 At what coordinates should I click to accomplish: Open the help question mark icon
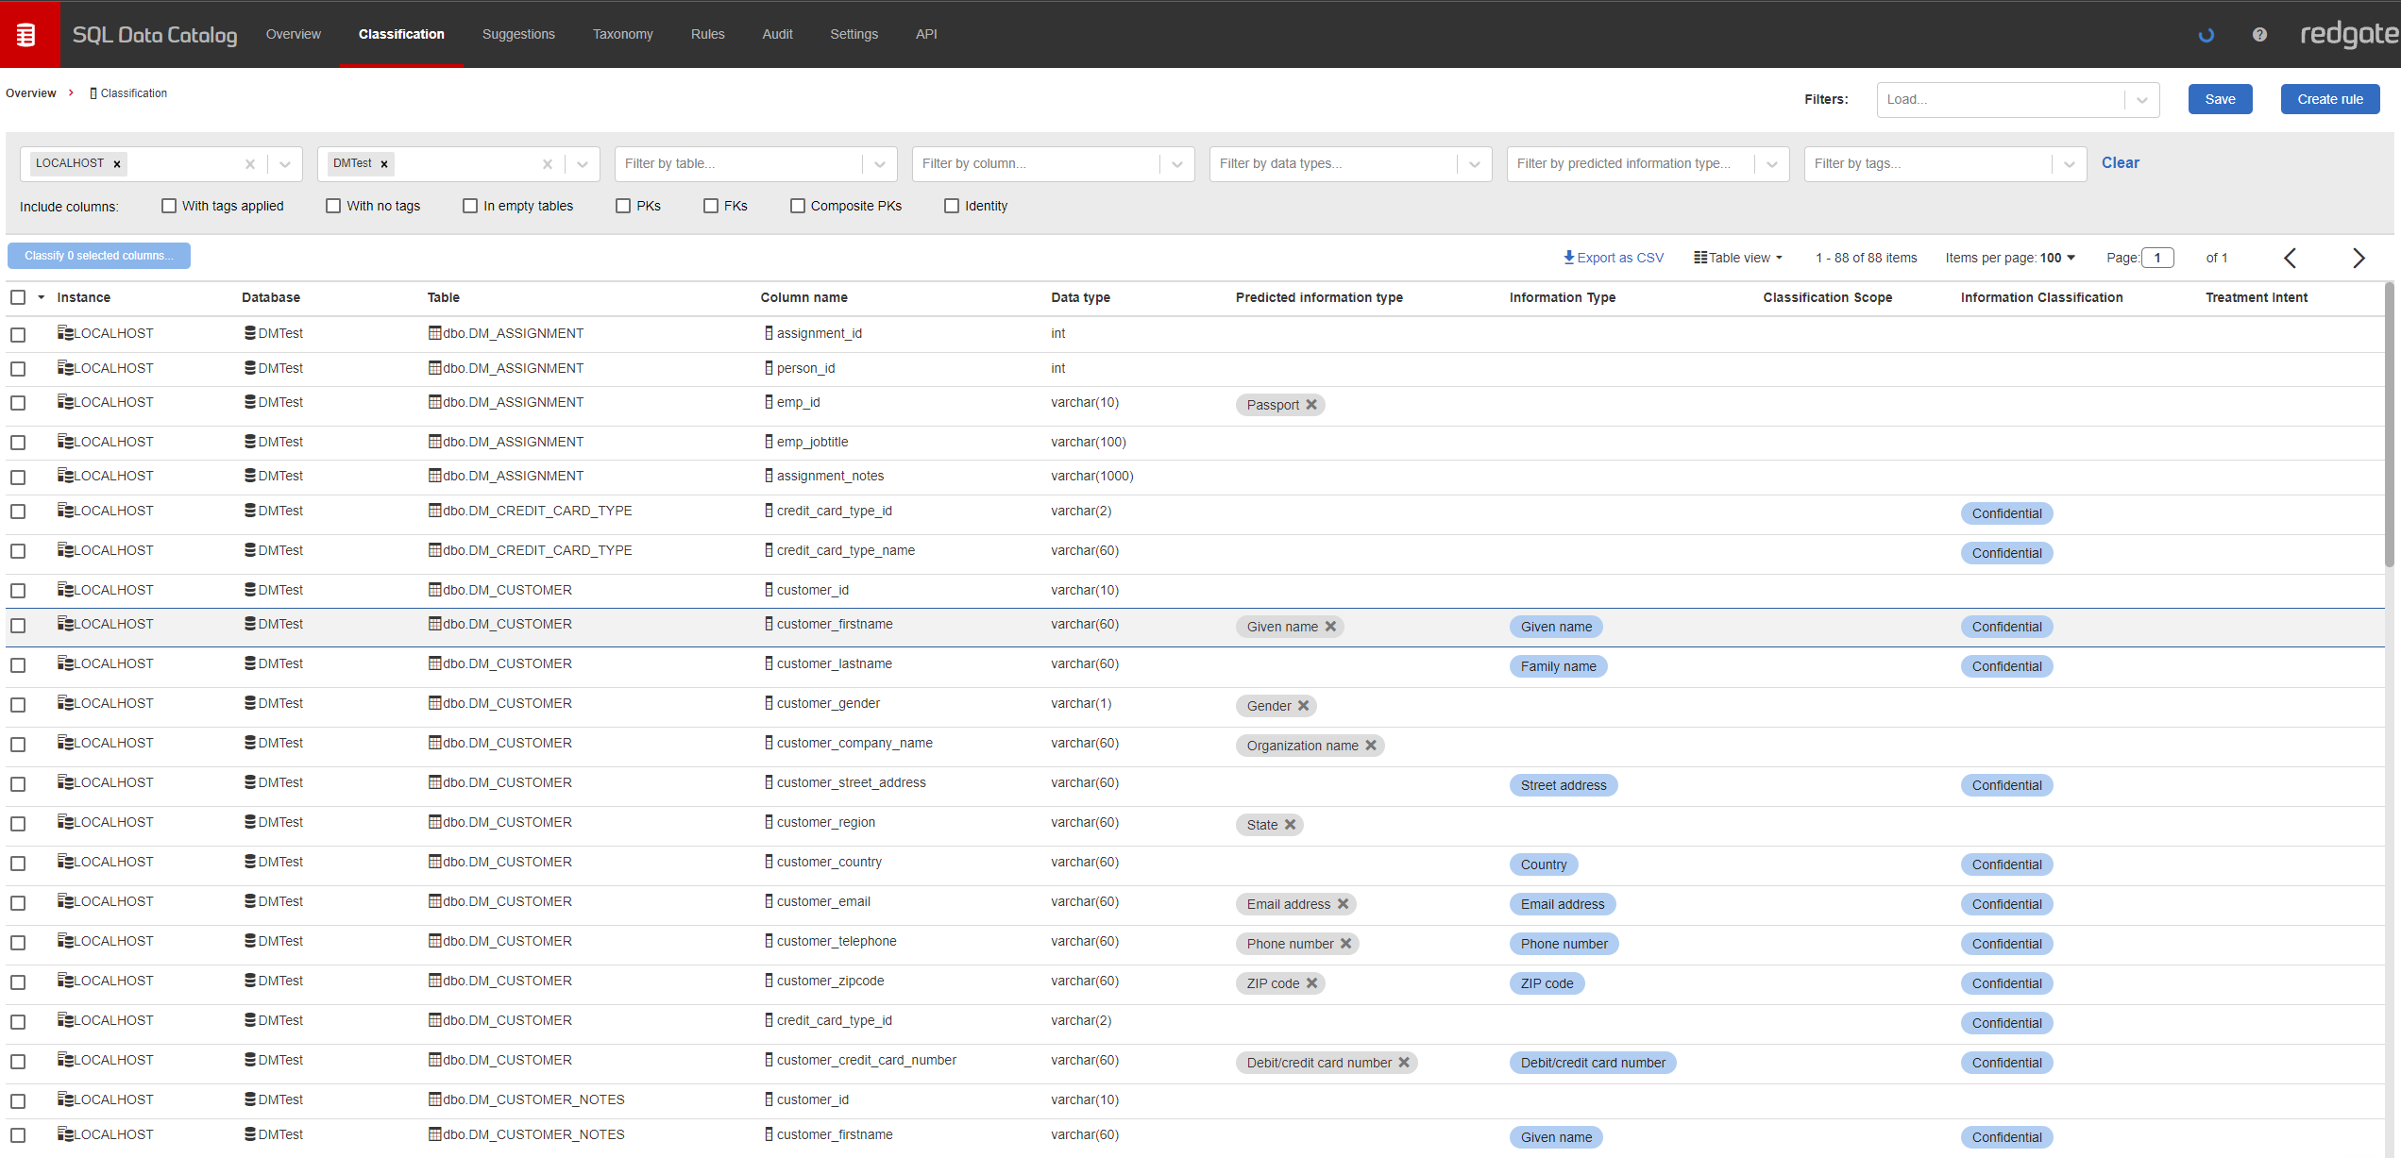point(2259,35)
